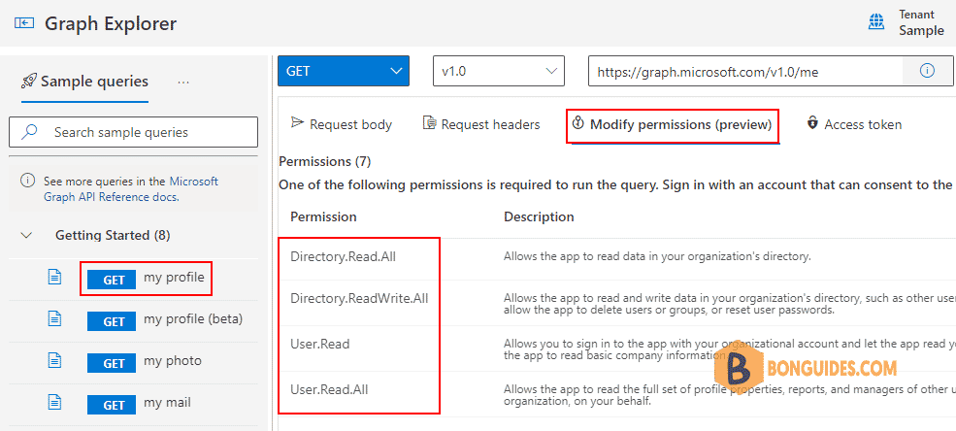Click the Permissions (7) heading
Image resolution: width=956 pixels, height=431 pixels.
point(325,161)
